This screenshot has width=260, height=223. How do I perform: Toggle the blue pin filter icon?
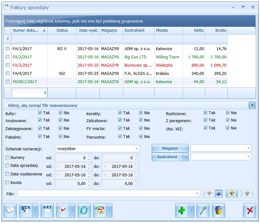(x=219, y=193)
